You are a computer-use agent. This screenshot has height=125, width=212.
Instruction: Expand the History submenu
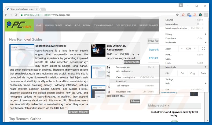pyautogui.click(x=184, y=34)
